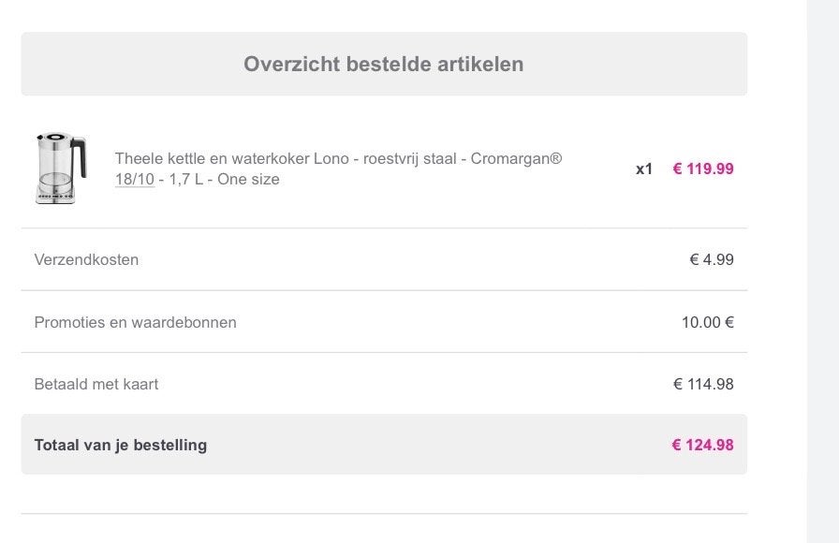Select the Verzendkosten label
The height and width of the screenshot is (543, 839).
[x=86, y=259]
